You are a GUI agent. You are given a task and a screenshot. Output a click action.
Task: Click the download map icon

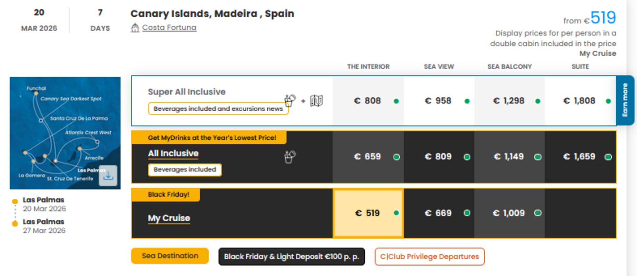pyautogui.click(x=108, y=176)
